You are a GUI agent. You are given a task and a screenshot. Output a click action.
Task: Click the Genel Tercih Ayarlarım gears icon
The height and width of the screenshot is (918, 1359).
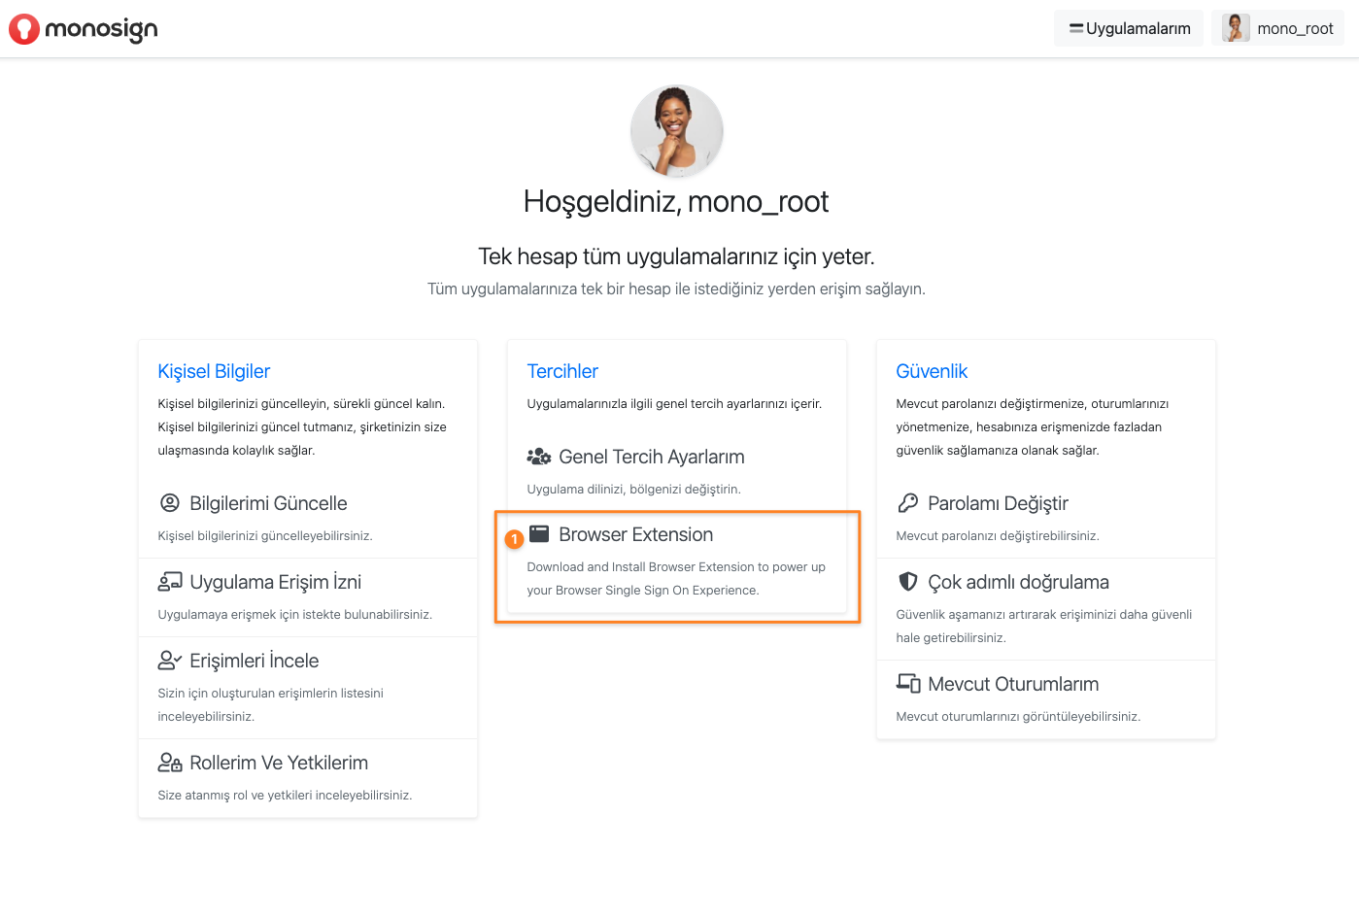click(539, 457)
